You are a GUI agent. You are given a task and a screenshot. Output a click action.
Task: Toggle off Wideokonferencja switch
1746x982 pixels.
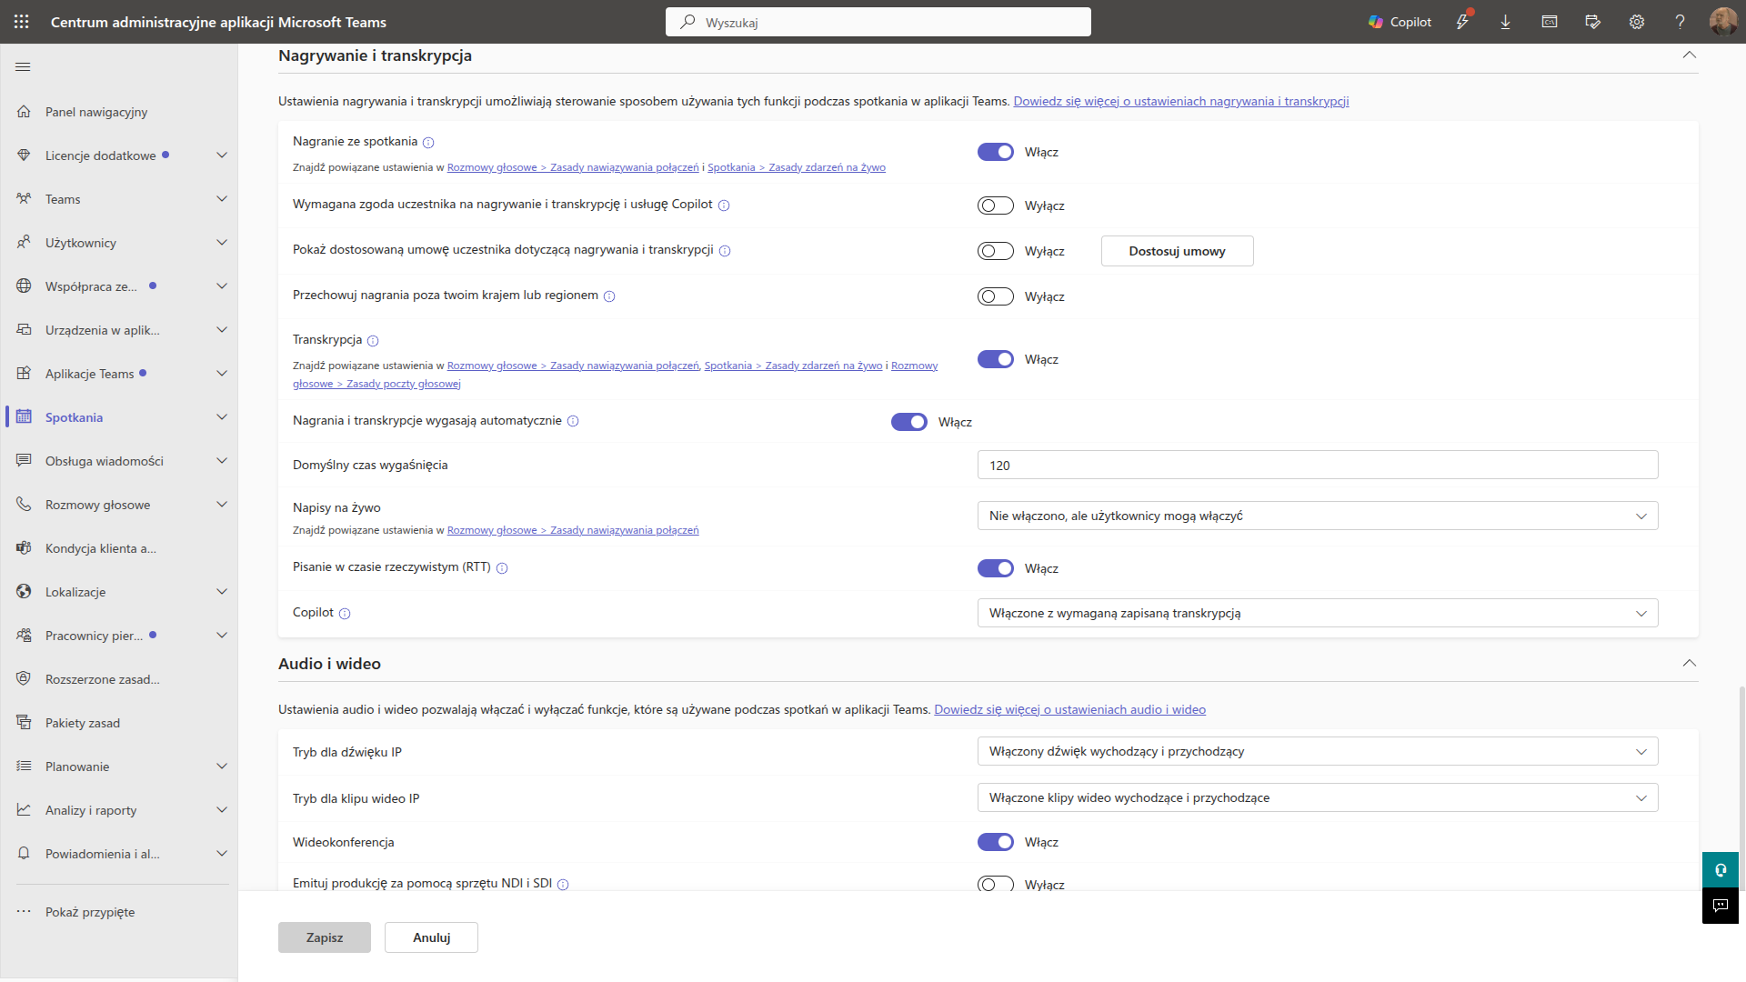coord(996,842)
